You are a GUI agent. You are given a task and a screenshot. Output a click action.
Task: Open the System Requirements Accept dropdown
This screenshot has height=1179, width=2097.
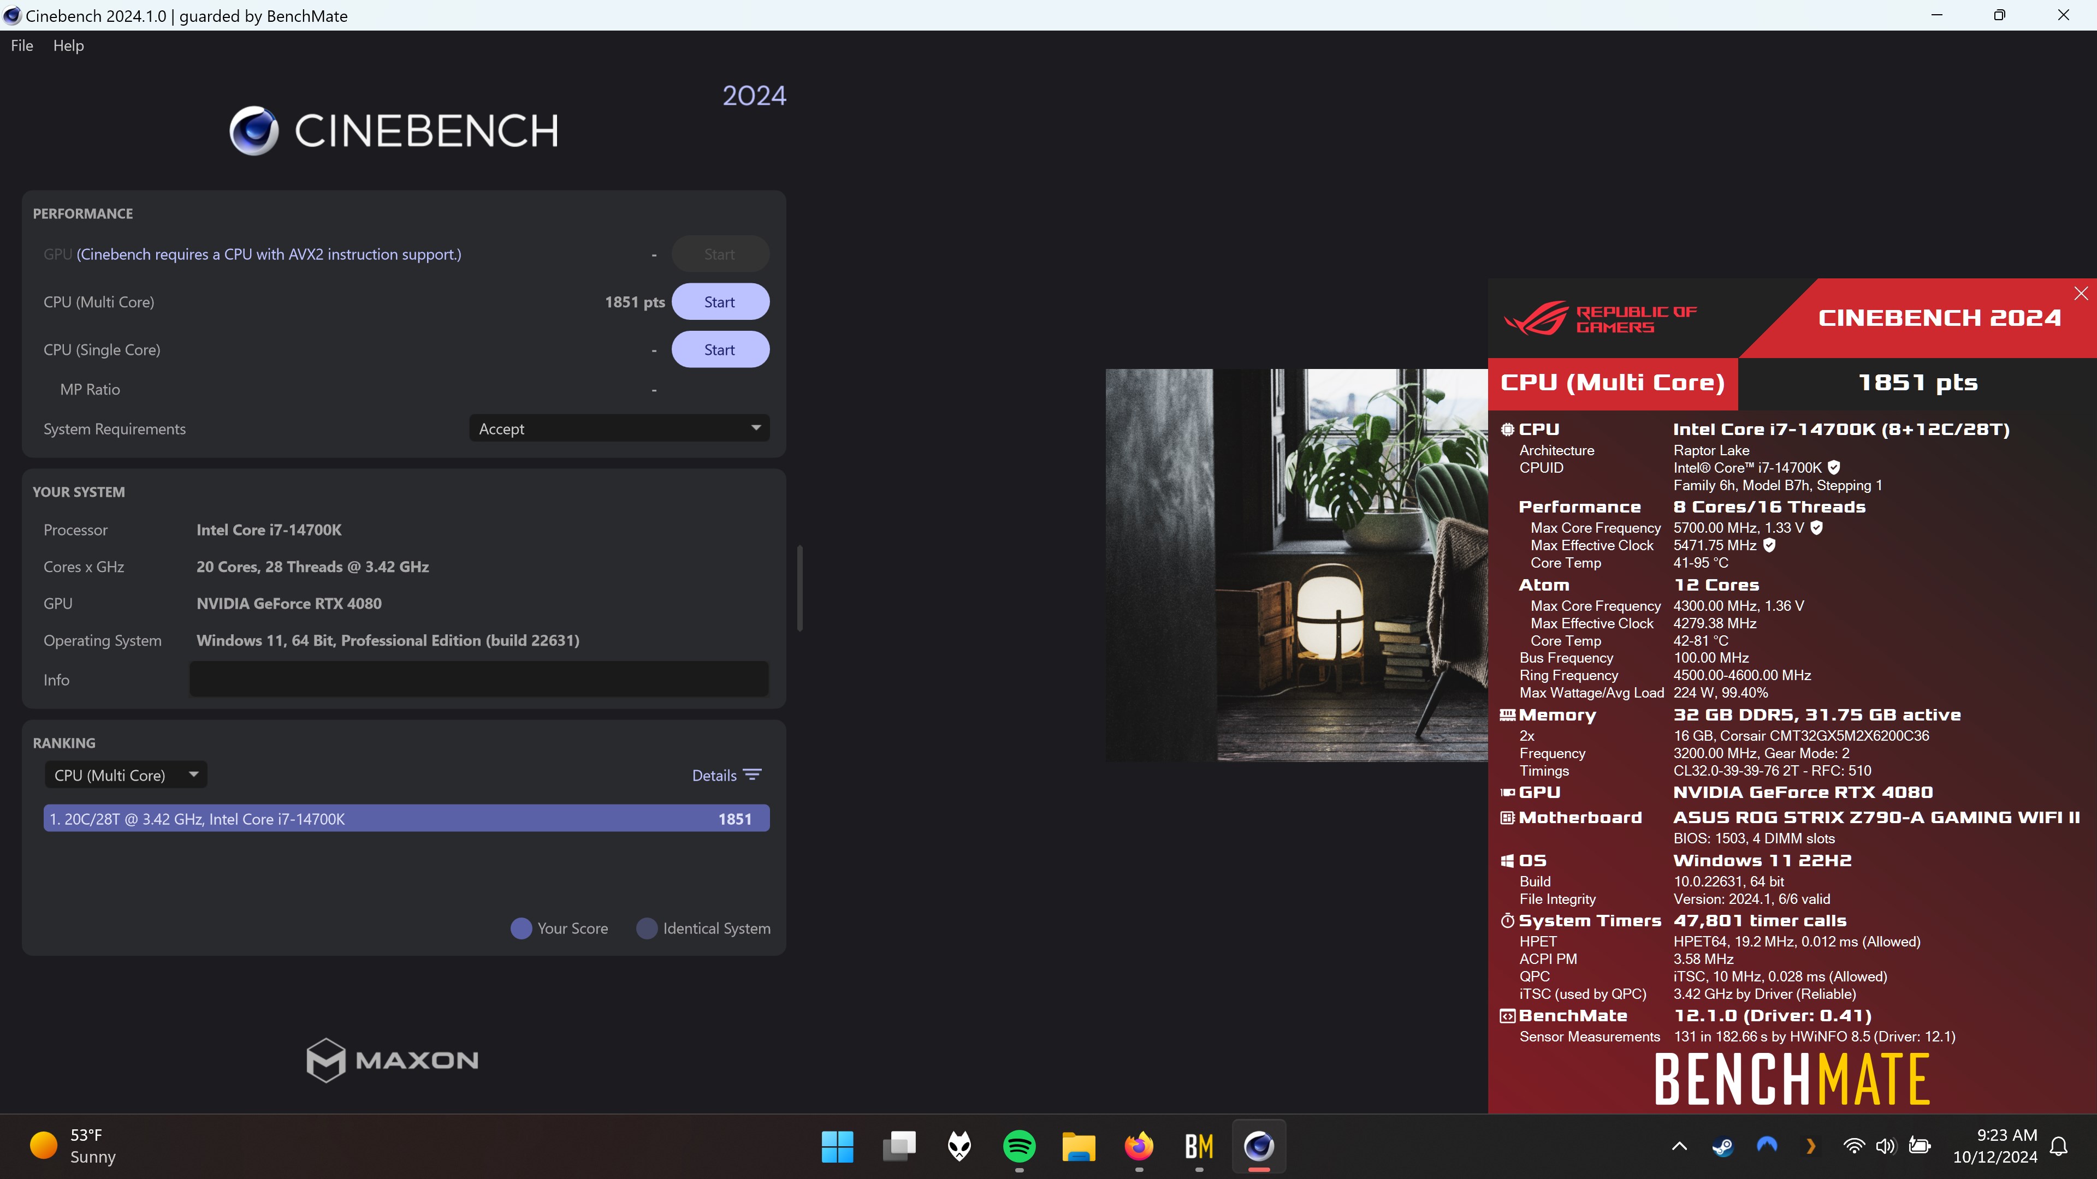[619, 429]
